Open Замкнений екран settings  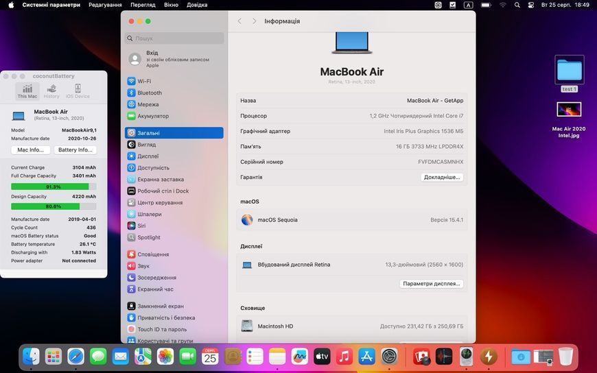point(174,306)
